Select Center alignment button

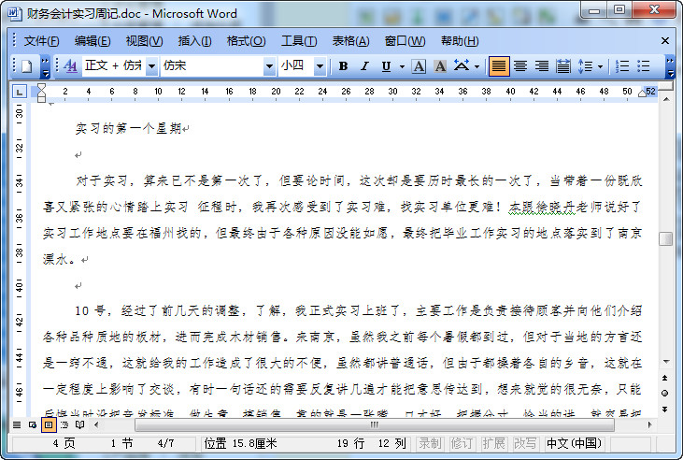[520, 66]
